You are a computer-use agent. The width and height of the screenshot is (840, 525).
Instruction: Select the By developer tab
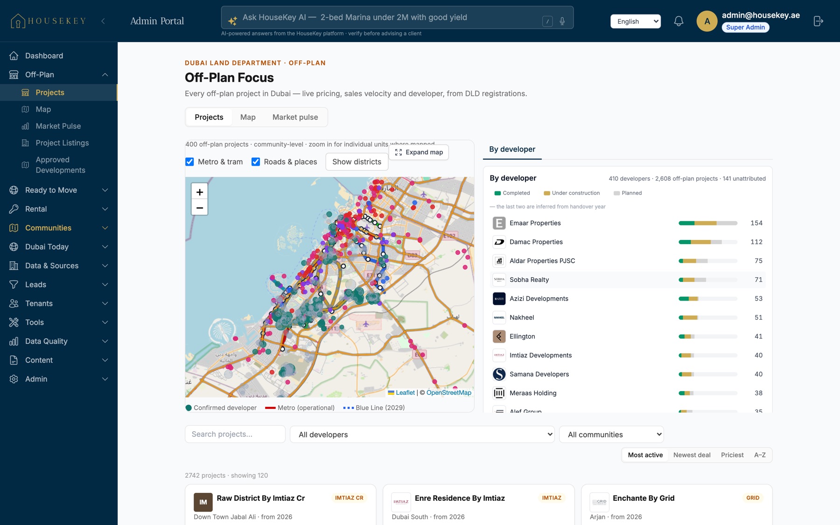coord(512,149)
